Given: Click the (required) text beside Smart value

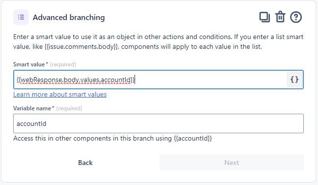Looking at the screenshot, I should pos(63,64).
